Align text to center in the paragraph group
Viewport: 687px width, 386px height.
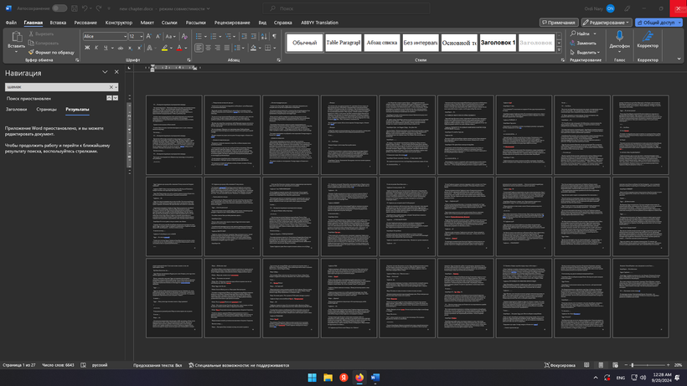[x=208, y=48]
